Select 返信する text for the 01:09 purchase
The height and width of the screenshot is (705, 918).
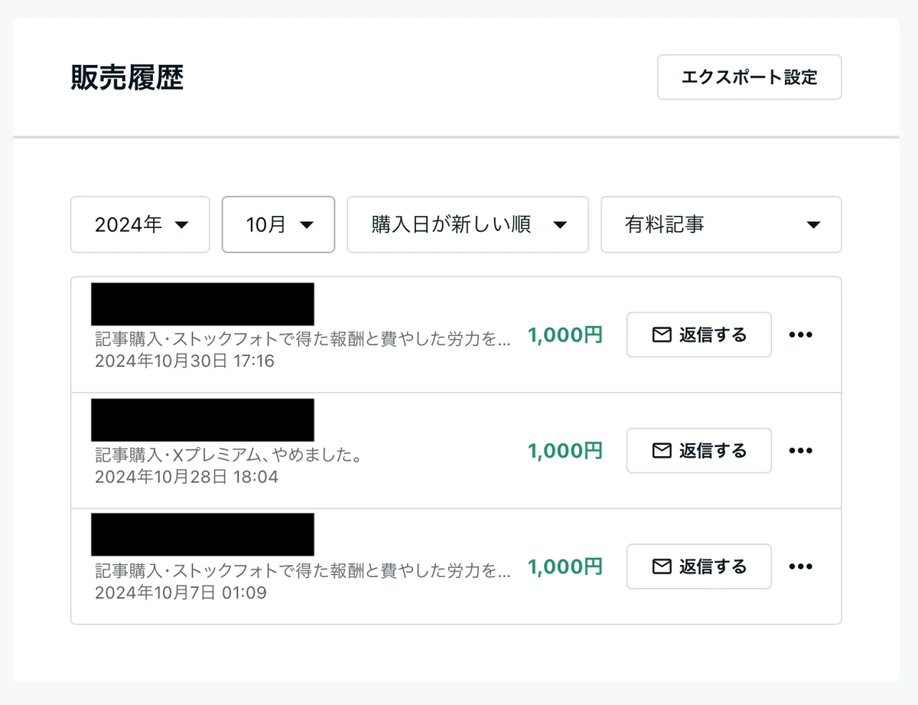713,566
